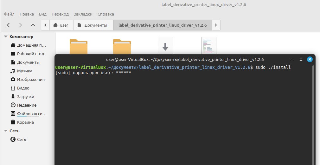Viewport: 320px width, 165px height.
Task: Open the Home folder sidebar icon
Action: point(13,45)
